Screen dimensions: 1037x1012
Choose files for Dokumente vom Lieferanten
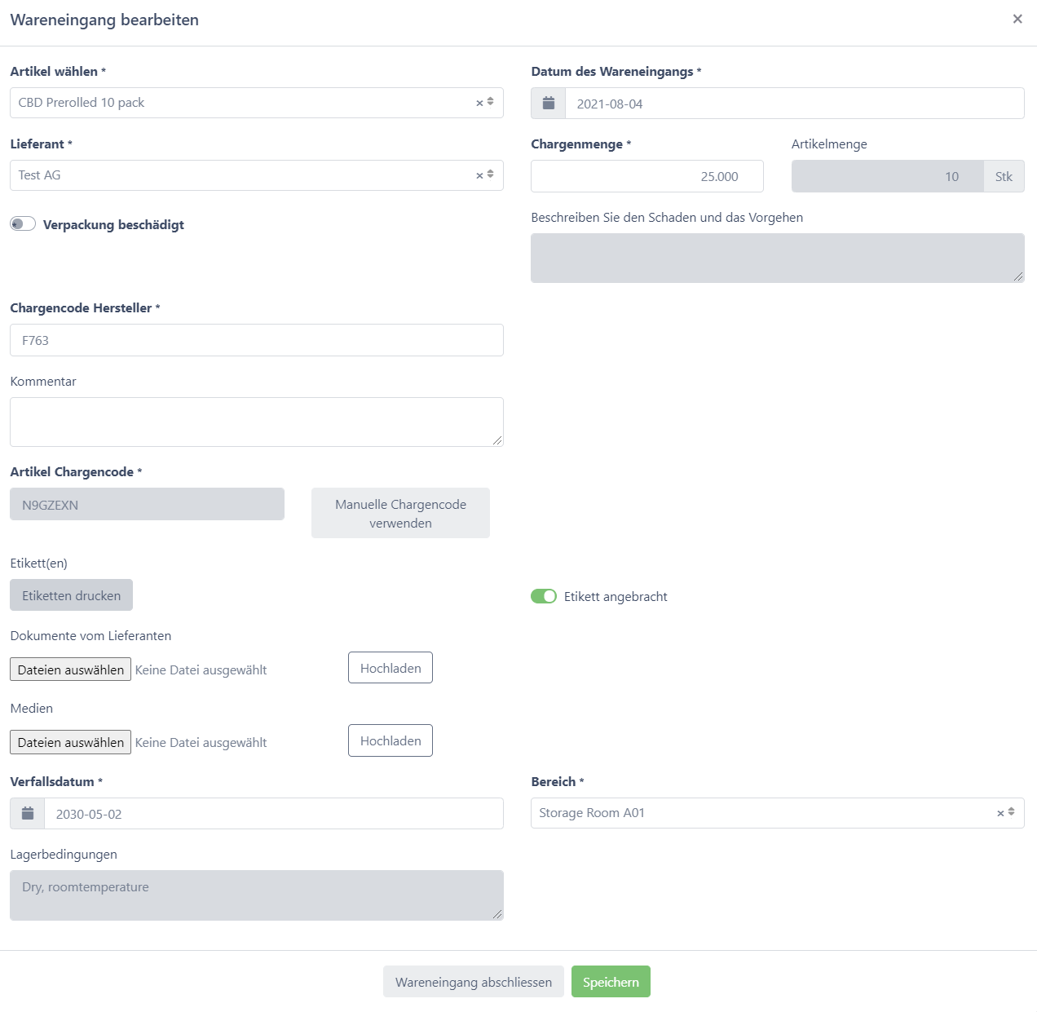[71, 670]
